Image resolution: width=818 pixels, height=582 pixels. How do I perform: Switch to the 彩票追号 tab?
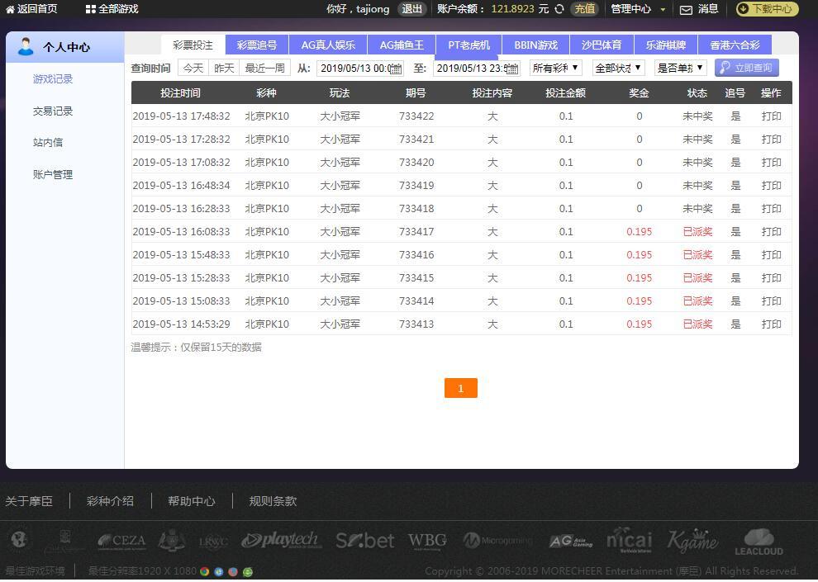point(257,45)
